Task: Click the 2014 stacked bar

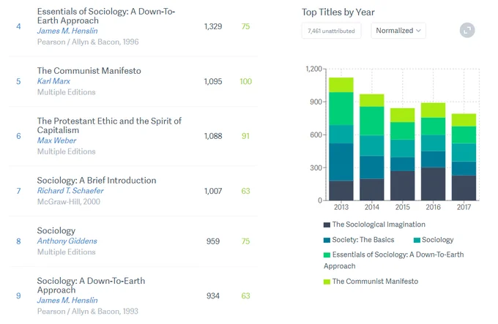Action: [371, 148]
